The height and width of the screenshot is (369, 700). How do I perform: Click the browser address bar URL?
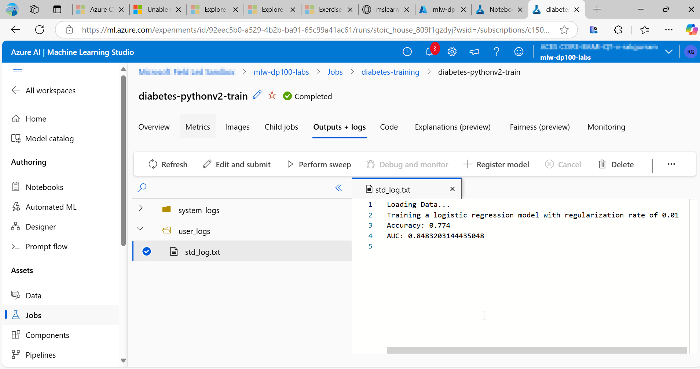pyautogui.click(x=315, y=30)
